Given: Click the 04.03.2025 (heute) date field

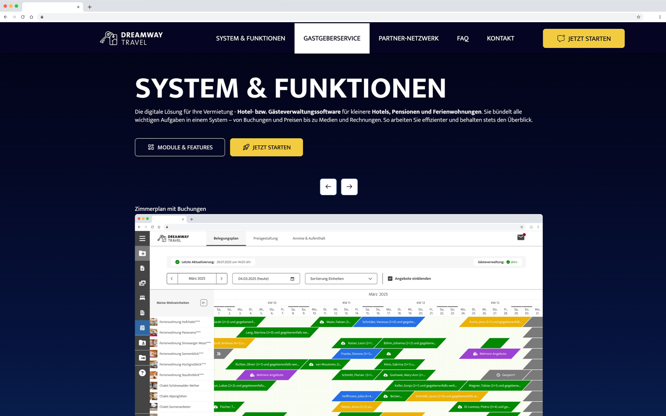Looking at the screenshot, I should point(266,279).
